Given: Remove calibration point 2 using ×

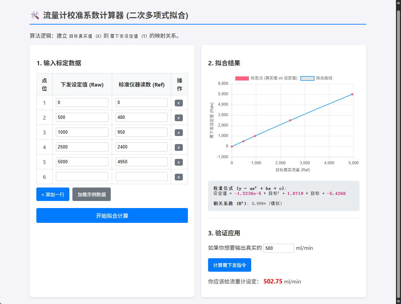Looking at the screenshot, I should click(179, 118).
